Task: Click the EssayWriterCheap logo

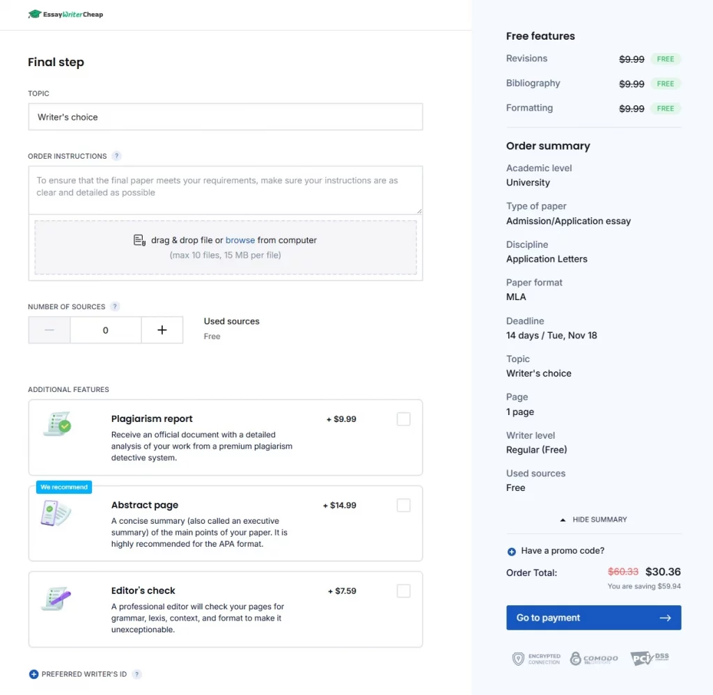Action: [65, 14]
